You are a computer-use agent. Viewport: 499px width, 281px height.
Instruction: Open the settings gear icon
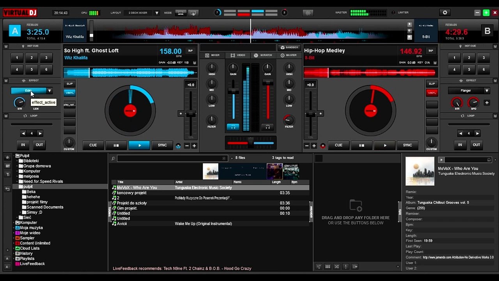tap(445, 12)
